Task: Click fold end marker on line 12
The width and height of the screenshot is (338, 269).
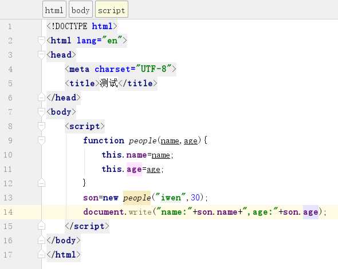Action: tap(41, 183)
